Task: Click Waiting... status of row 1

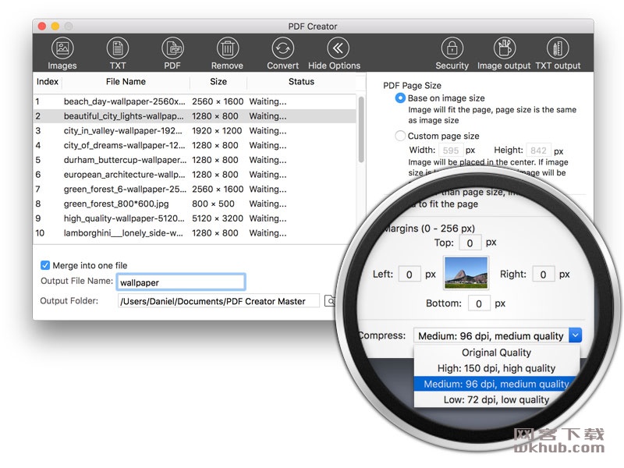Action: coord(268,101)
